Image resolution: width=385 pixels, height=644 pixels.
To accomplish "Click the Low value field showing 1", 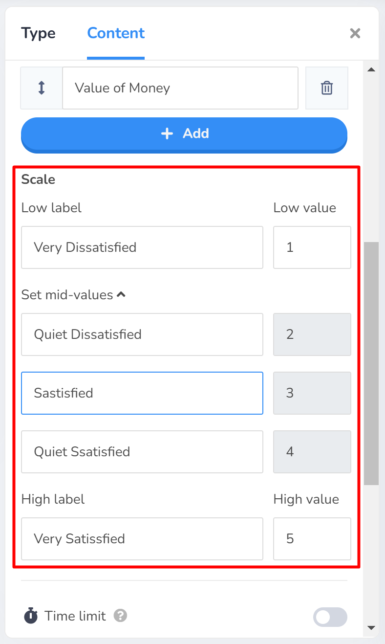I will 312,247.
